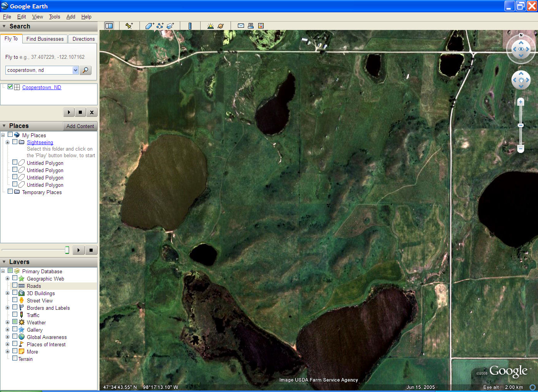The height and width of the screenshot is (392, 538).
Task: Click View in Google Maps icon
Action: coord(261,26)
